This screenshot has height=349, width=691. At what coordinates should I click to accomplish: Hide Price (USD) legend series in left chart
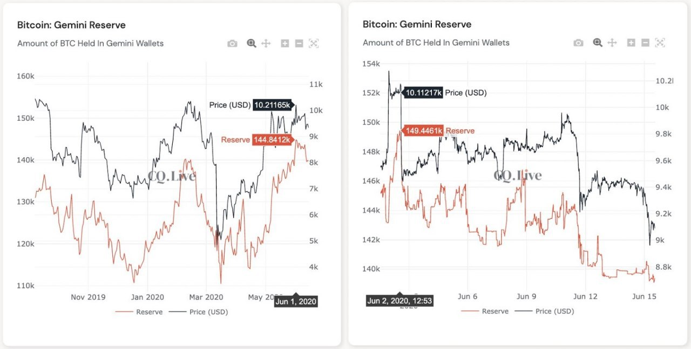[x=206, y=312]
